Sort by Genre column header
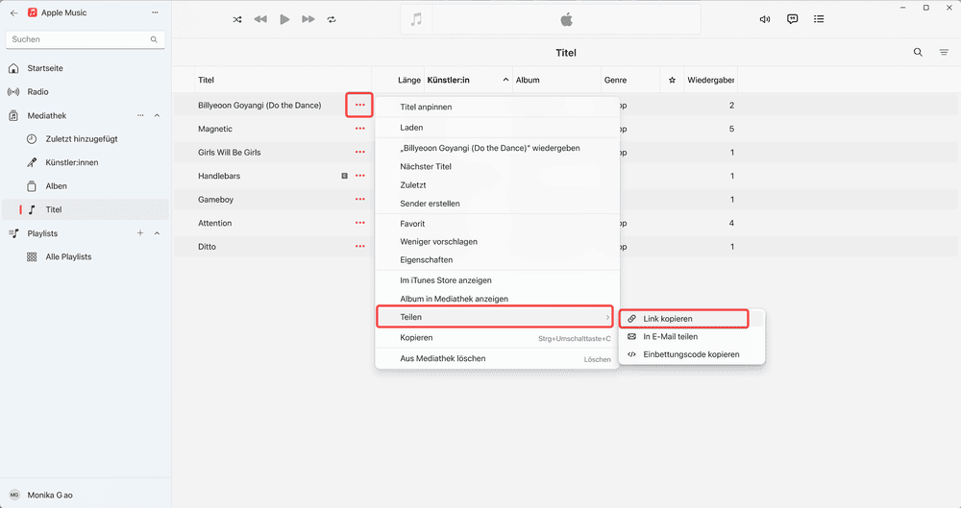The image size is (961, 508). [x=615, y=81]
